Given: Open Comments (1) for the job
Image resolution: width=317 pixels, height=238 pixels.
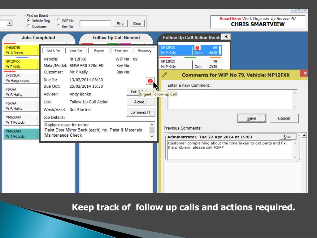Looking at the screenshot, I should (x=141, y=112).
